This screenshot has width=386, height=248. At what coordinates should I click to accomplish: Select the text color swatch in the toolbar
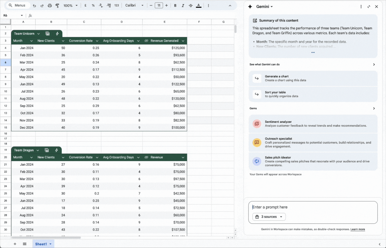(199, 5)
